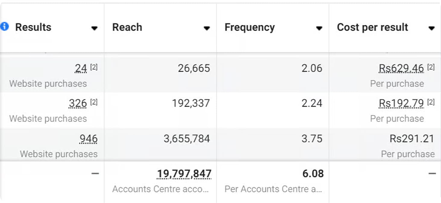The image size is (441, 203).
Task: Click the 326 website purchases result
Action: tap(78, 104)
